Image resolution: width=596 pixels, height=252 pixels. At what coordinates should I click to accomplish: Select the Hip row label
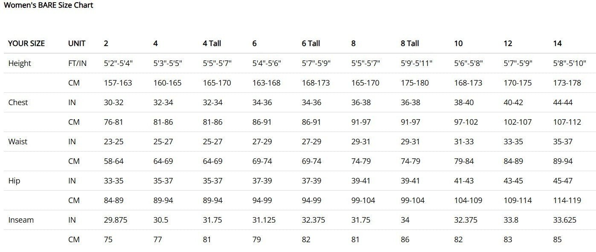14,181
